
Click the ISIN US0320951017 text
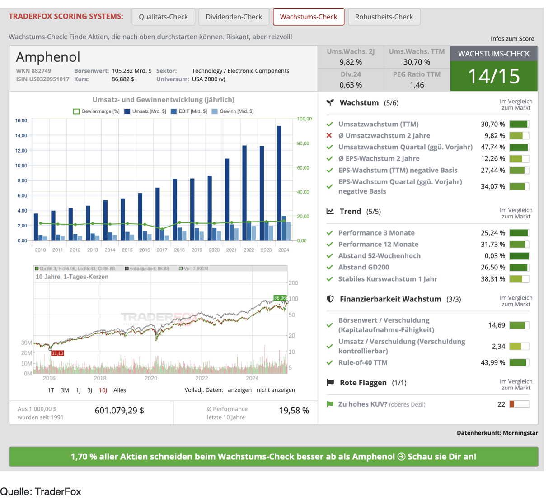[42, 79]
